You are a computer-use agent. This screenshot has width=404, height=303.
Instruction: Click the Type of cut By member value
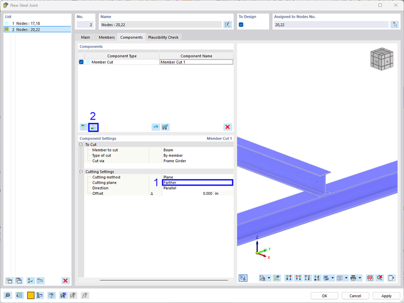pos(198,155)
